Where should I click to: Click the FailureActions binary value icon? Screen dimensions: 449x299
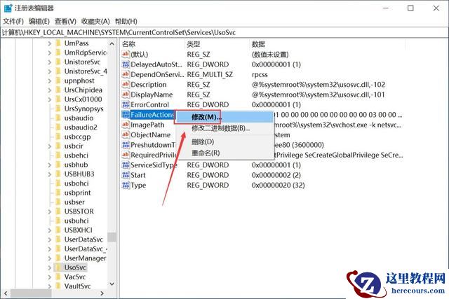126,115
